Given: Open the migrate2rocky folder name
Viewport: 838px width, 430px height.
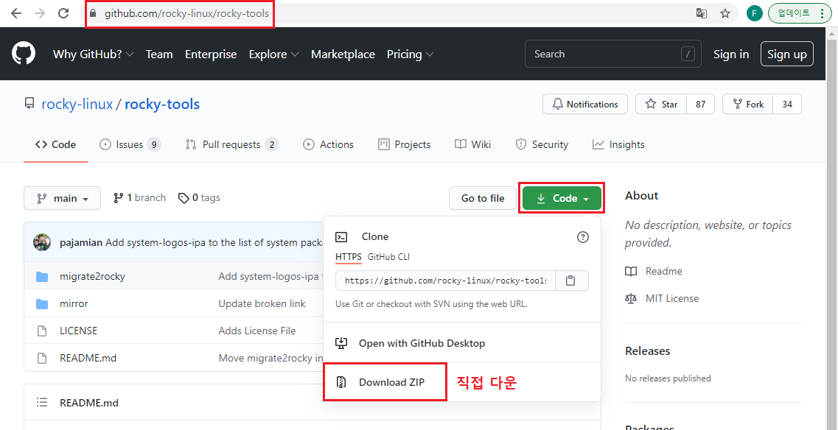Looking at the screenshot, I should pyautogui.click(x=92, y=277).
